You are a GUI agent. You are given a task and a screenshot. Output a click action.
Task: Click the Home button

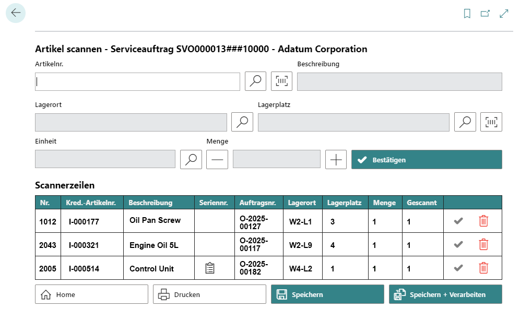(x=91, y=294)
